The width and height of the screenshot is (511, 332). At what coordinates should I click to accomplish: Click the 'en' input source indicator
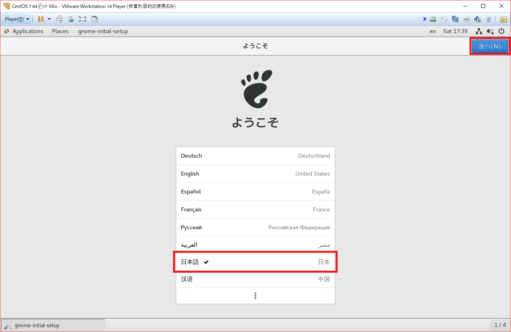pos(433,31)
